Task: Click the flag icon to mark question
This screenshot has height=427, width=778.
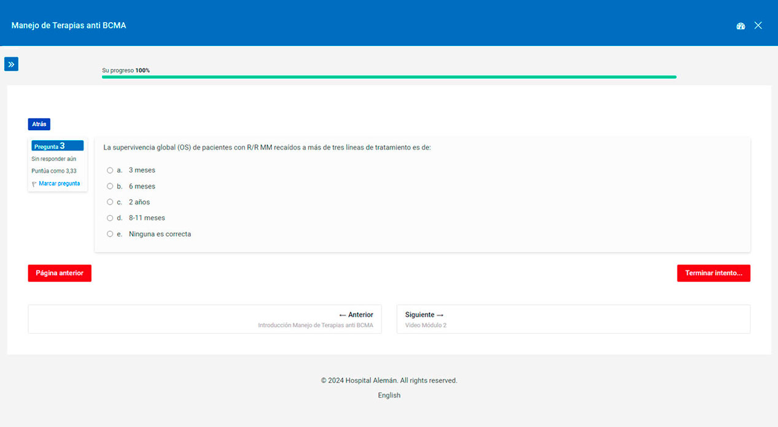Action: pos(34,184)
